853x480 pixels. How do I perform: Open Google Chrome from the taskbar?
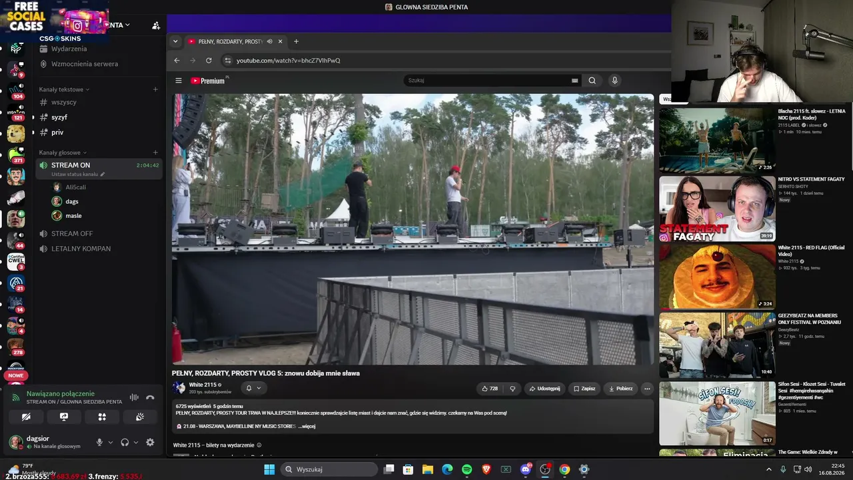click(564, 469)
